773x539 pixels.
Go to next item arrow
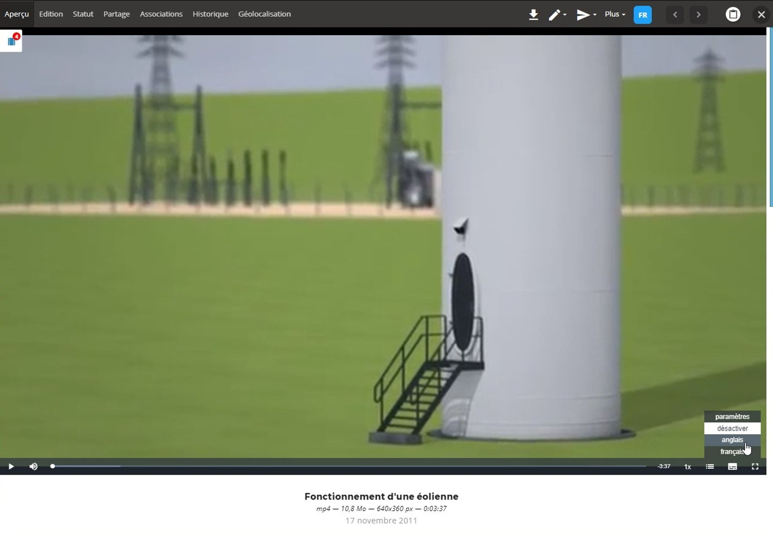[698, 15]
